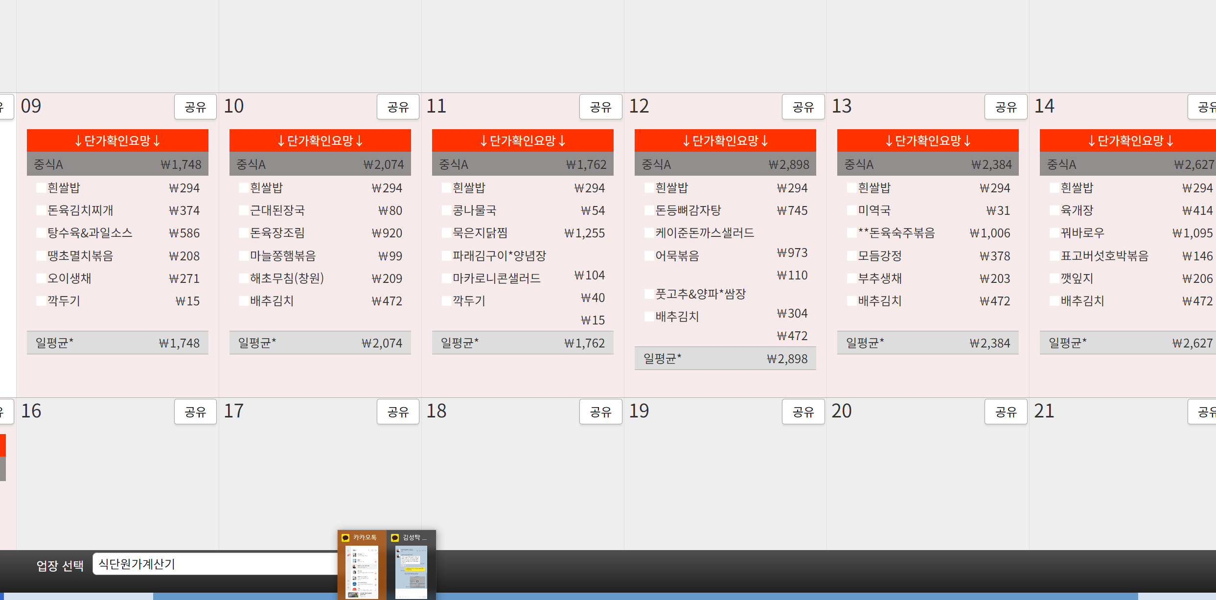Open the 카카오톡 main window thumbnail

362,572
